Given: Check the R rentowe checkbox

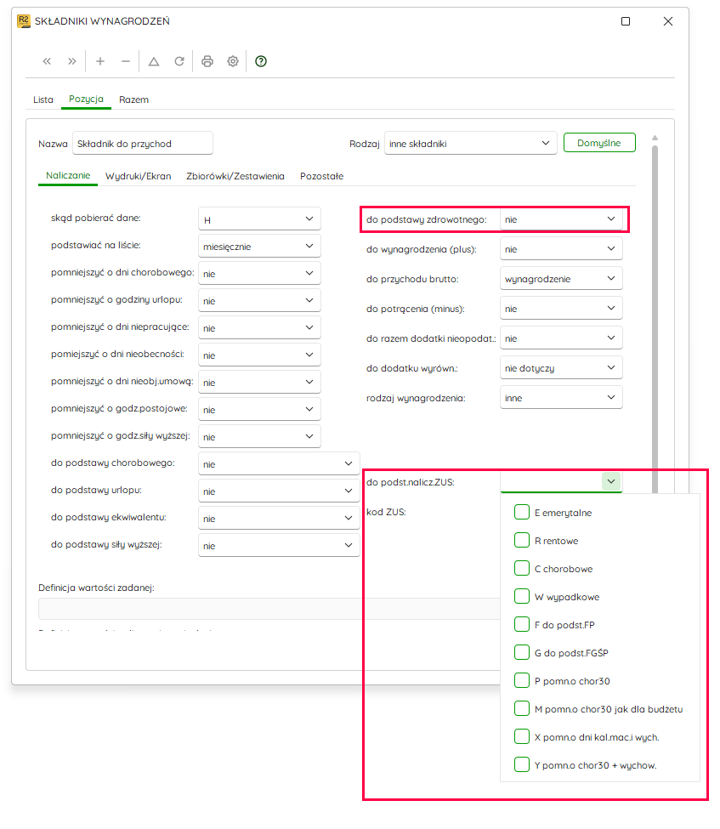Looking at the screenshot, I should tap(522, 540).
